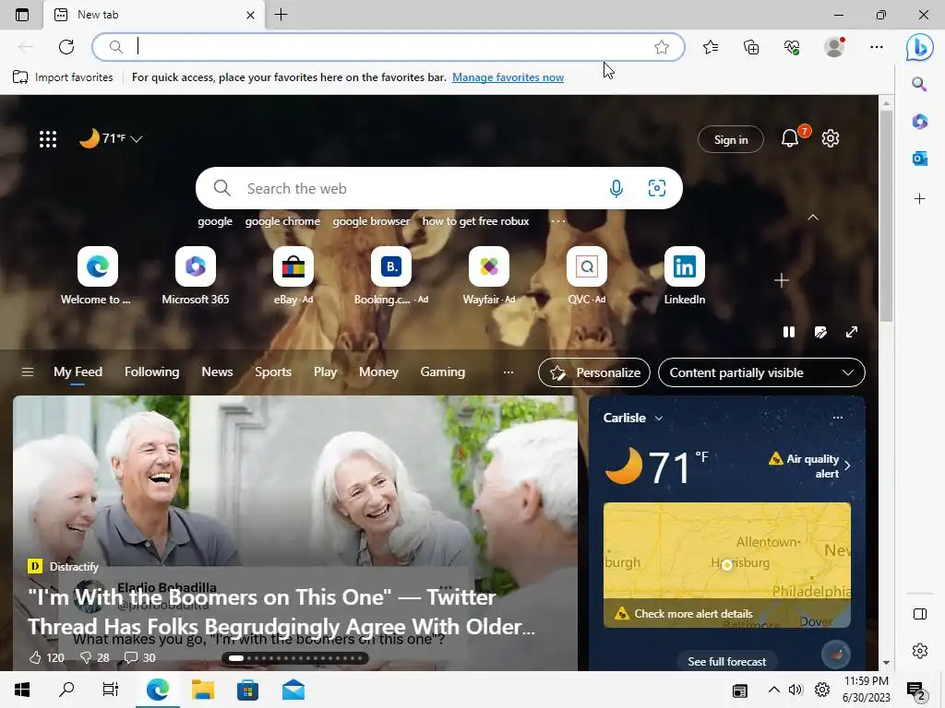Search suggestion how to get free robux
Screen dimensions: 945x708
475,221
